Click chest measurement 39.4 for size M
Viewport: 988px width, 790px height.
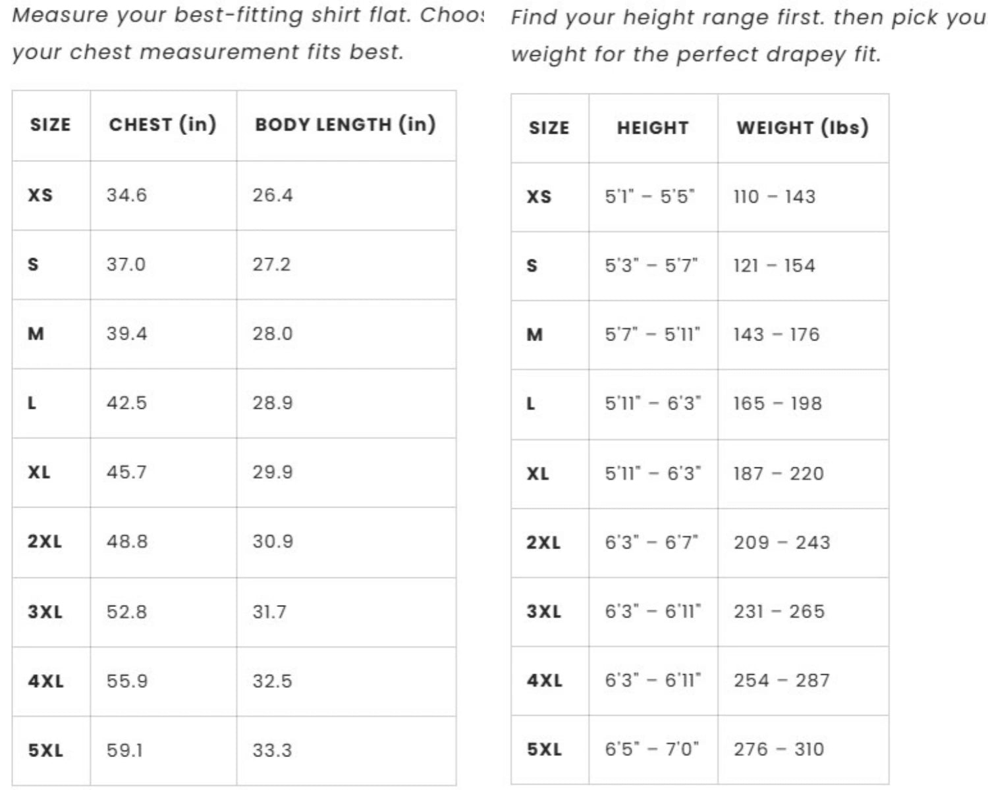126,334
